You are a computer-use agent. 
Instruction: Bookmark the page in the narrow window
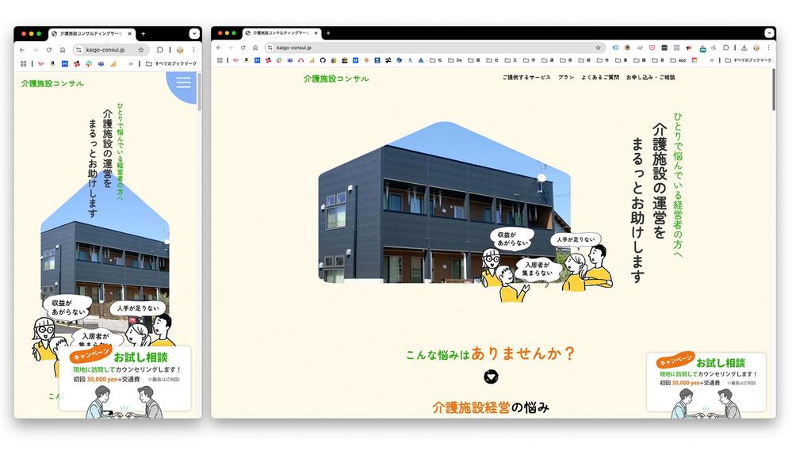pyautogui.click(x=141, y=50)
